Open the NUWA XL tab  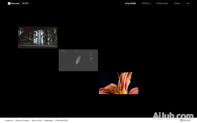[146, 3]
